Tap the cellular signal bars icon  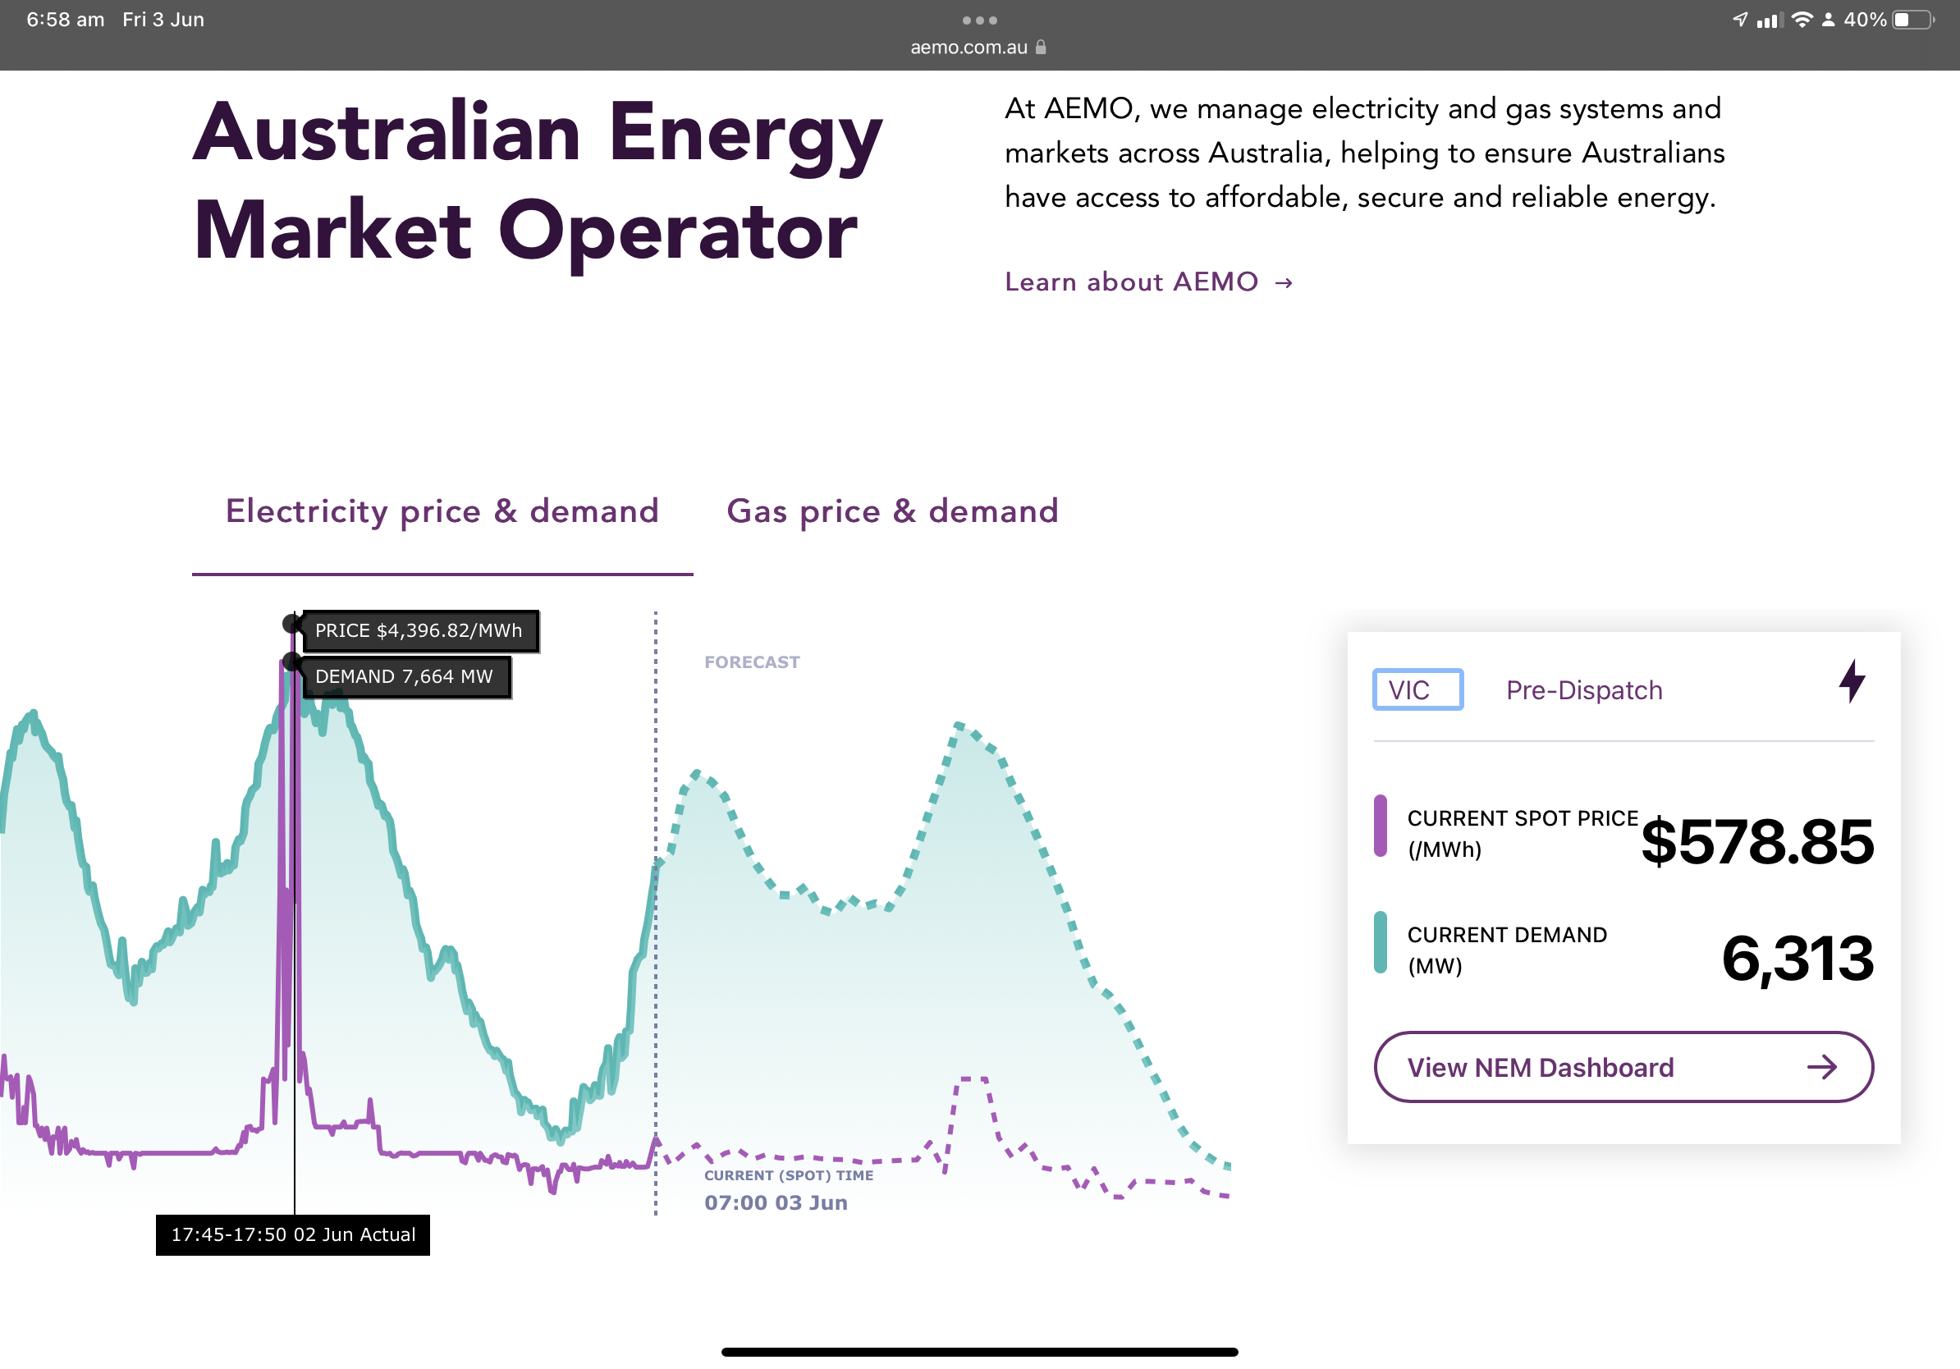(x=1770, y=20)
